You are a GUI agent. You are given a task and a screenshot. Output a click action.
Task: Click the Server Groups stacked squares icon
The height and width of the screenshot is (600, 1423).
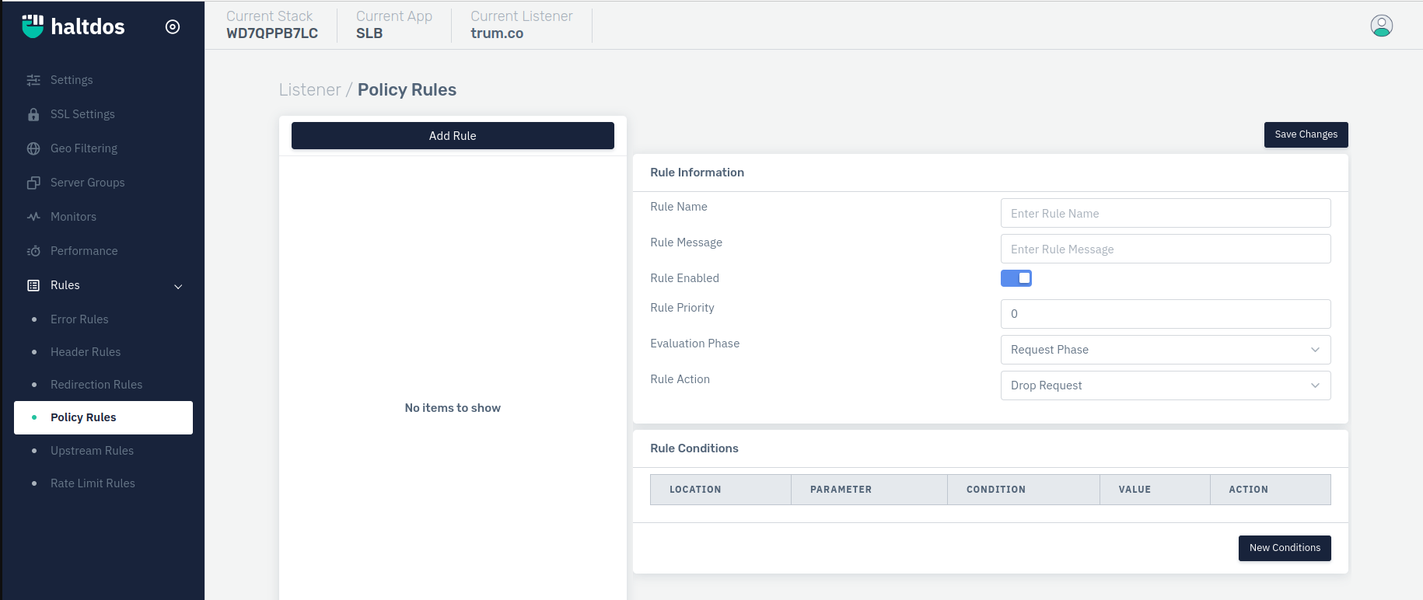pos(33,183)
